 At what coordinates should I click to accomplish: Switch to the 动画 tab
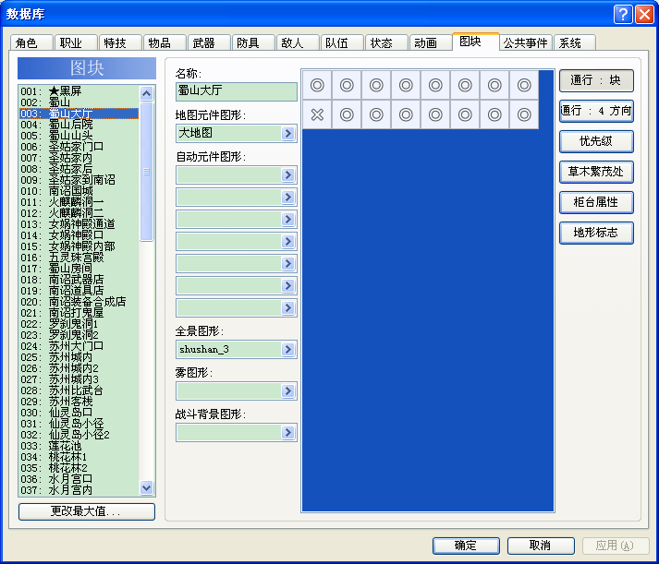[x=431, y=42]
